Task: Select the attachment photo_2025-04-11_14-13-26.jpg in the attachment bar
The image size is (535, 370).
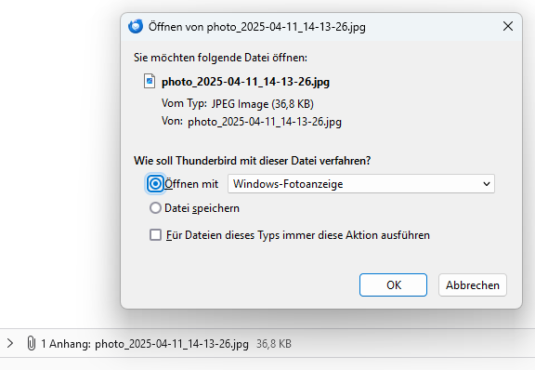Action: pos(172,344)
